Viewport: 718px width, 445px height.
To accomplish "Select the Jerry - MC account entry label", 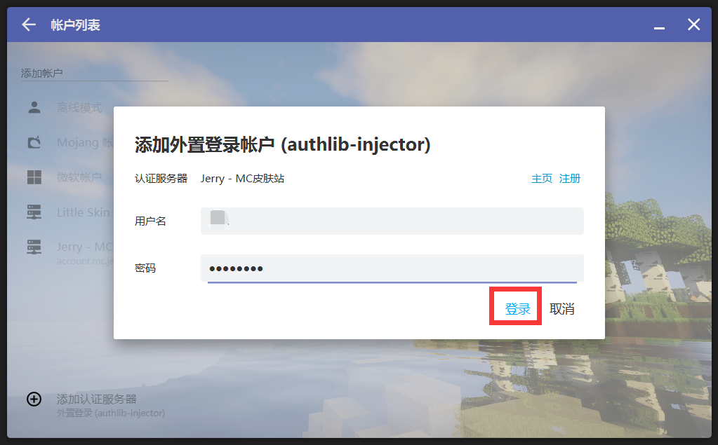I will (x=84, y=247).
